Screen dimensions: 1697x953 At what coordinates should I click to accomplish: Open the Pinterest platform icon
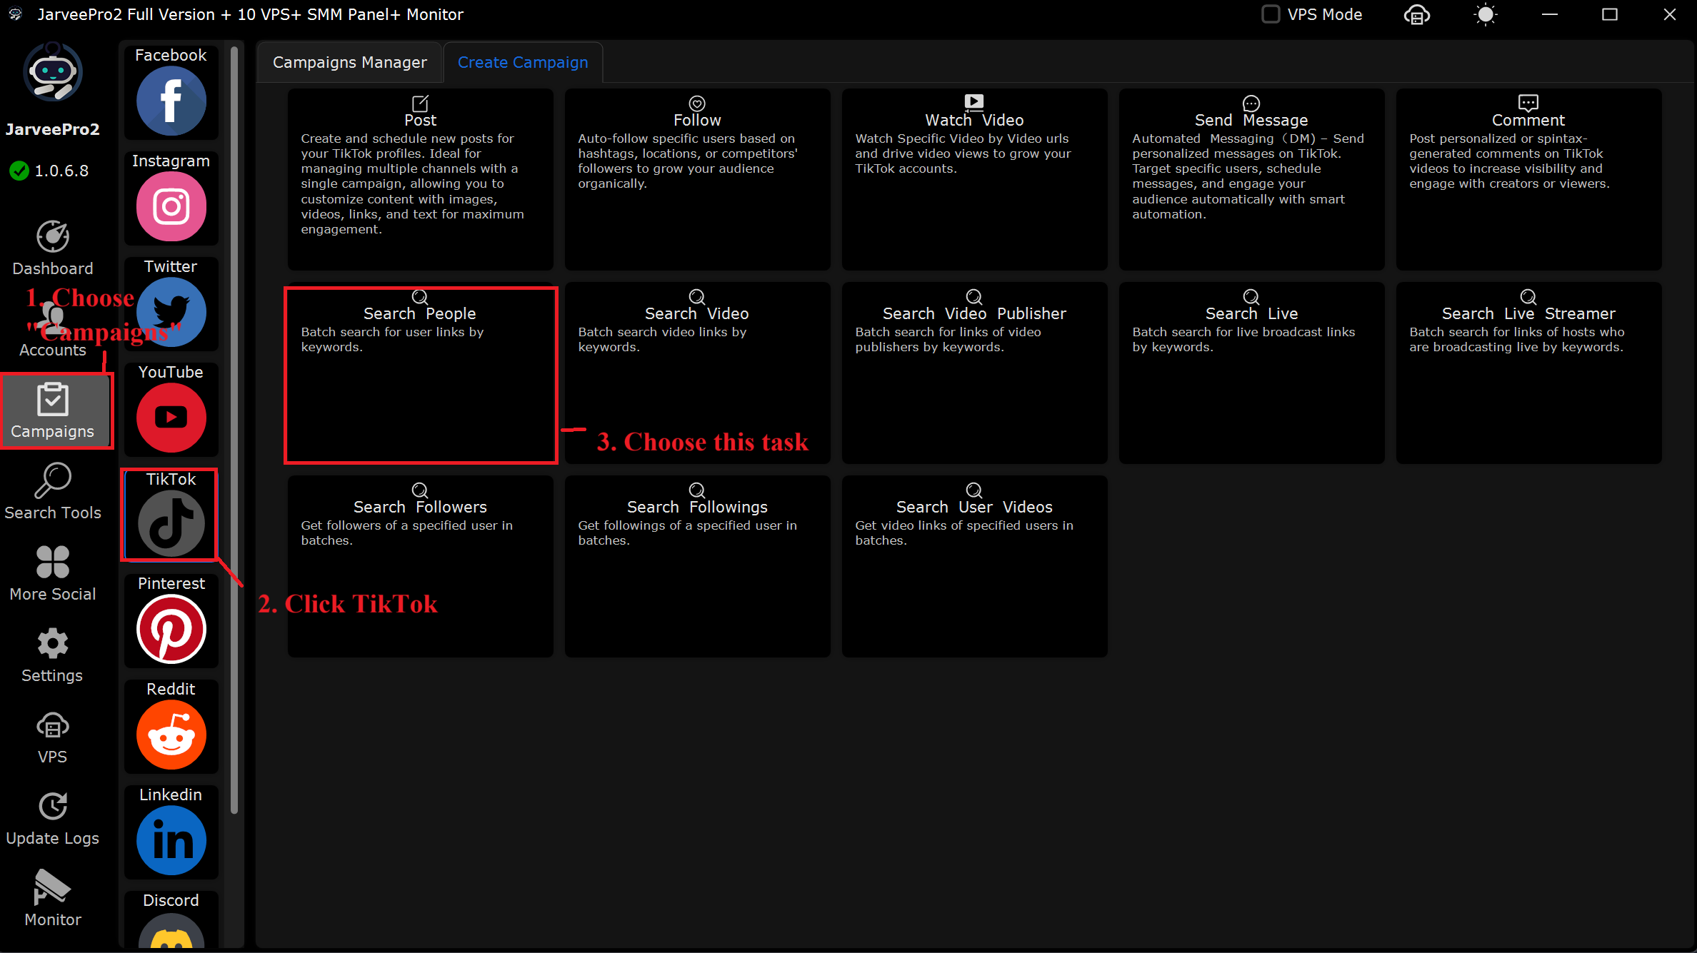171,629
